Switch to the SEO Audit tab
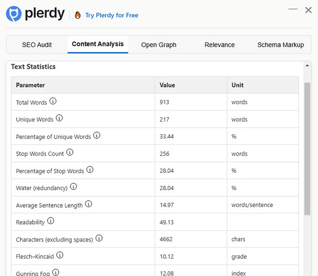318x276 pixels. (x=37, y=45)
